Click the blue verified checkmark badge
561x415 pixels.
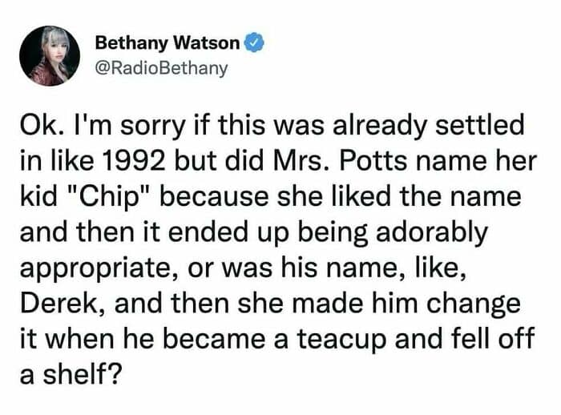[x=254, y=42]
